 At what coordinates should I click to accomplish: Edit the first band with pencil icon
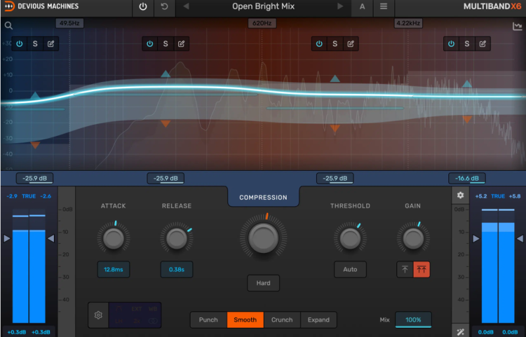click(51, 44)
